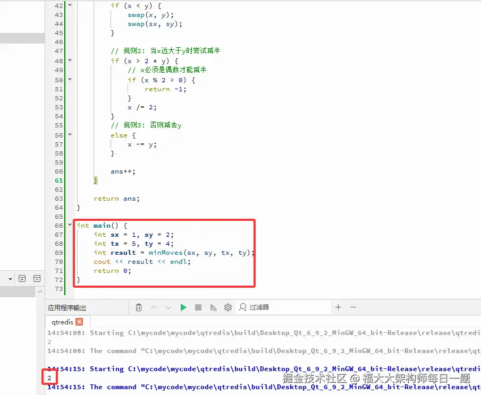
Task: Re-run the application with the green play button
Action: [x=183, y=307]
